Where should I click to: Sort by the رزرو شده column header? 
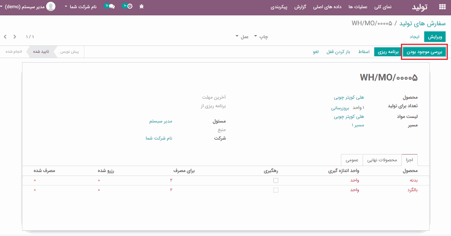click(106, 171)
